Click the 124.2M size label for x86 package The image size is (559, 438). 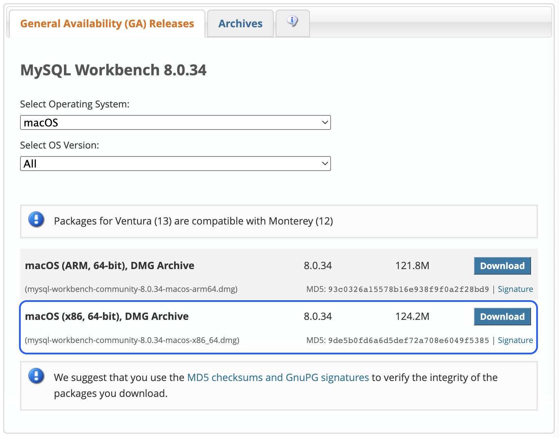pyautogui.click(x=412, y=316)
